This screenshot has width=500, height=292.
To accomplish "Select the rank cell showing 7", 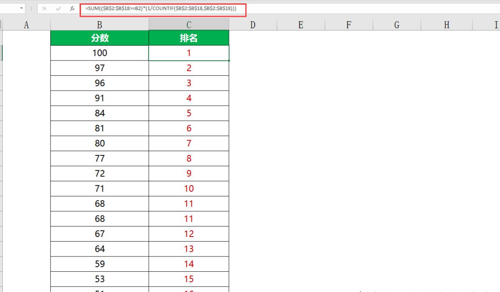I will click(189, 143).
